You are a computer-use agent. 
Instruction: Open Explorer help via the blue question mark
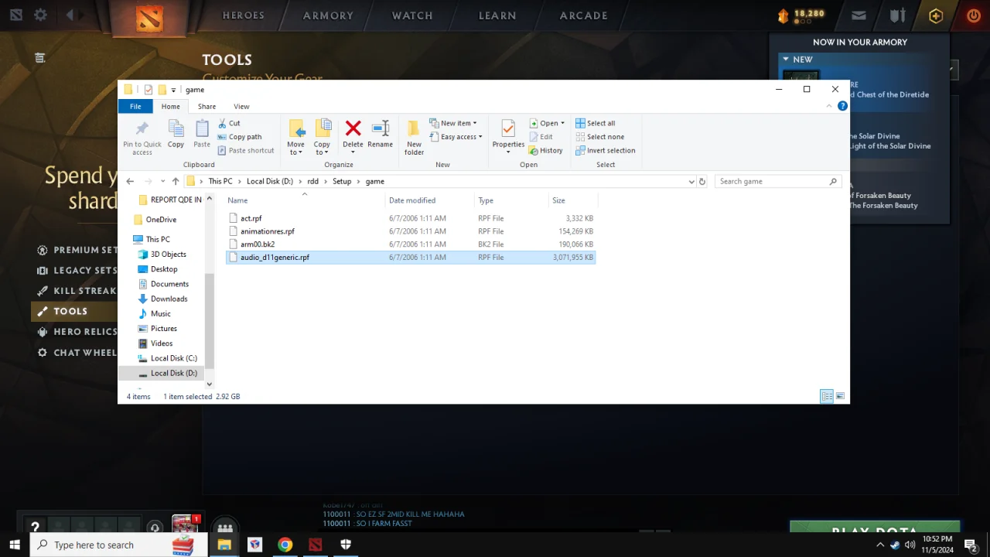tap(842, 106)
